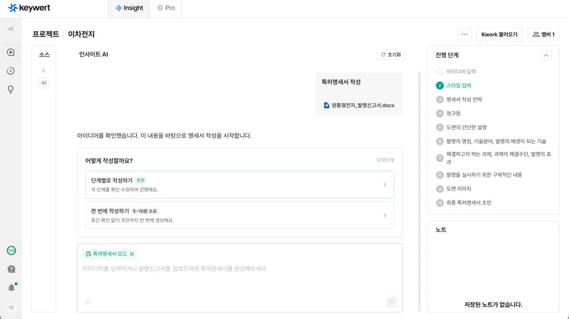
Task: Click the 1/10단계 step indicator
Action: coord(385,160)
